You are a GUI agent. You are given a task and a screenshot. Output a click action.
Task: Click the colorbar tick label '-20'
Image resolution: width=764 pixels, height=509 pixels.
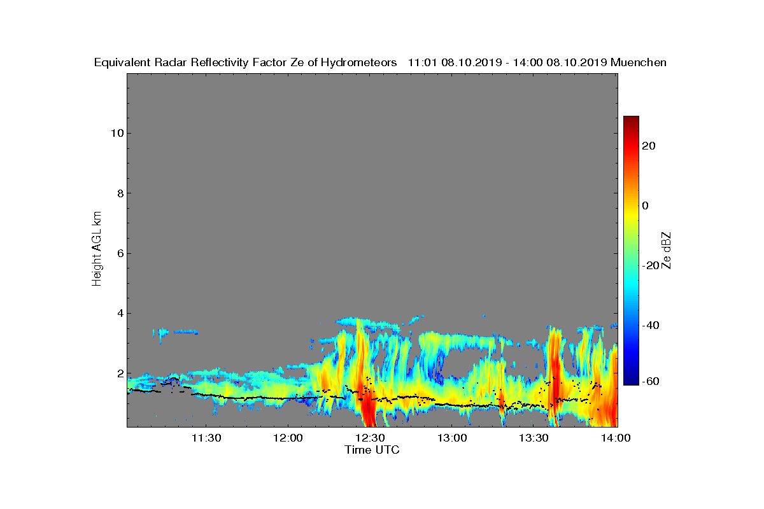click(649, 265)
